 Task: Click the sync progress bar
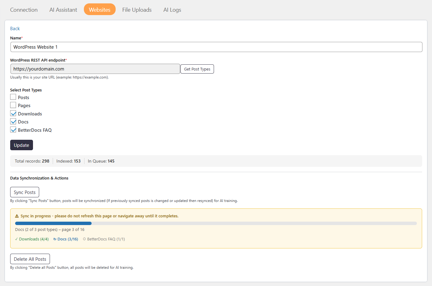tap(216, 223)
